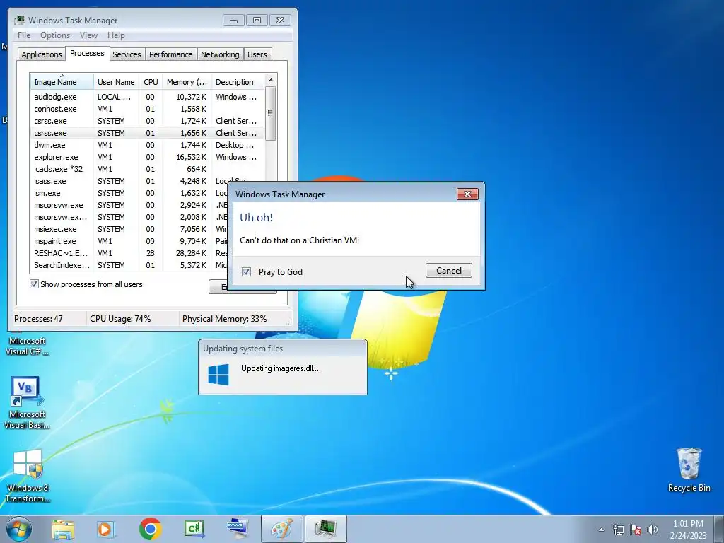Open Recycle Bin desktop icon
This screenshot has height=543, width=724.
[689, 469]
